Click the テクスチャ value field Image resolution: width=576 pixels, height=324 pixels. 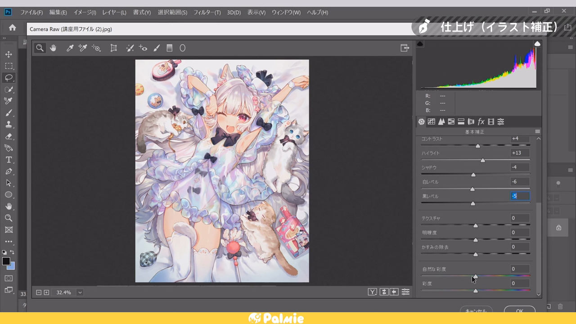[520, 218]
